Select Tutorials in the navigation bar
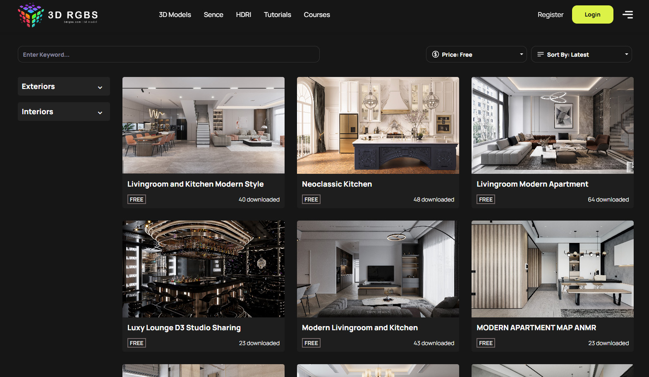 point(277,15)
